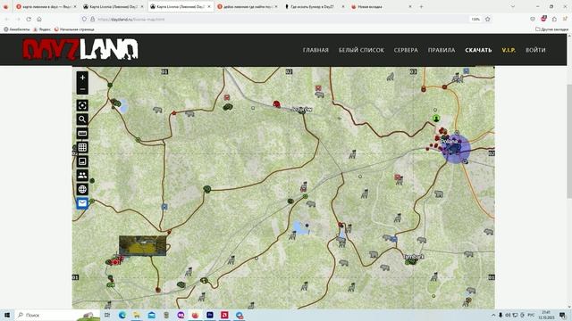Click the globe icon in map toolbar
Viewport: 572px width, 321px height.
pyautogui.click(x=82, y=189)
